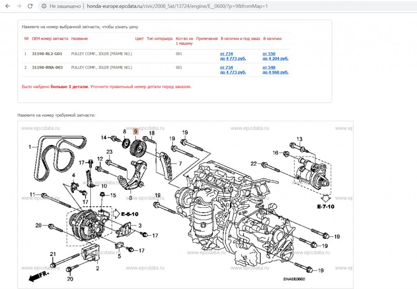The height and width of the screenshot is (289, 417).
Task: Click the browser forward arrow
Action: (x=18, y=7)
